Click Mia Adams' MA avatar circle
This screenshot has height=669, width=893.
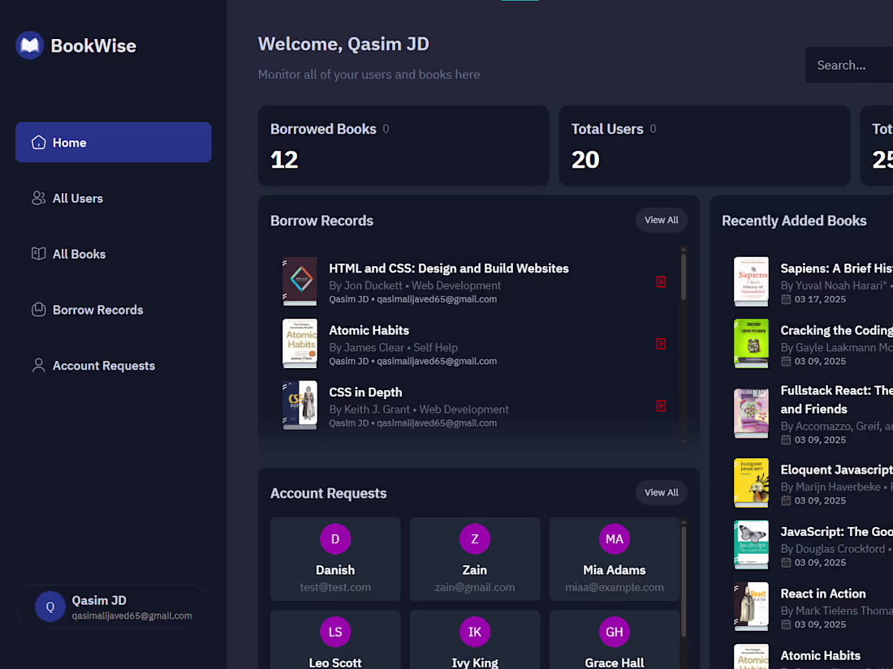(x=615, y=538)
